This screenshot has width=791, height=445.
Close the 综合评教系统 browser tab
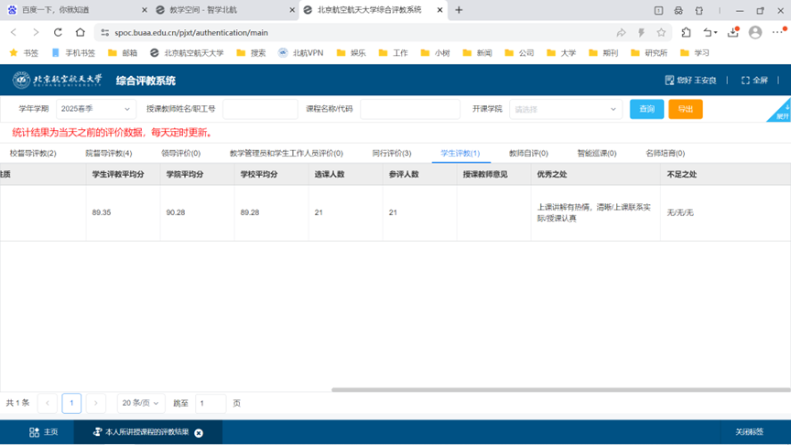tap(439, 10)
